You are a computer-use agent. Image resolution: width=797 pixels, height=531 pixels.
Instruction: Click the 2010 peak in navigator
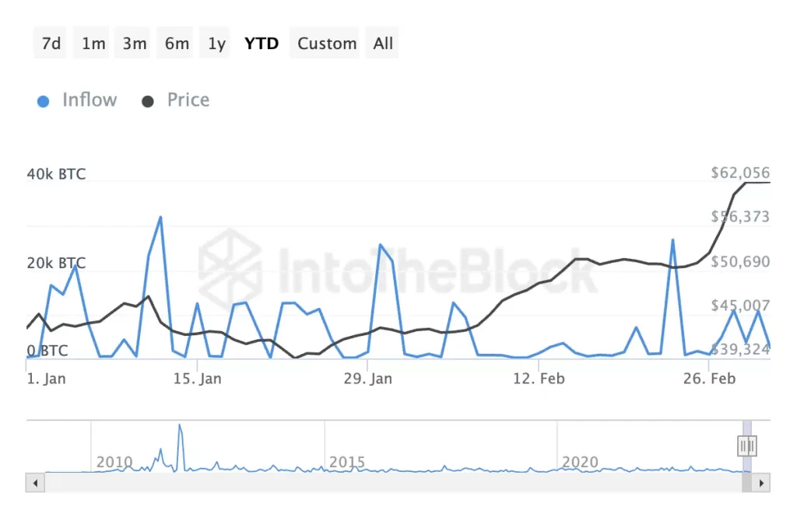click(180, 428)
